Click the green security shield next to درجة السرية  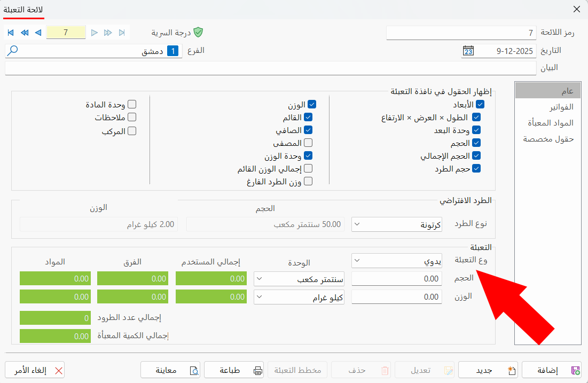click(x=198, y=32)
